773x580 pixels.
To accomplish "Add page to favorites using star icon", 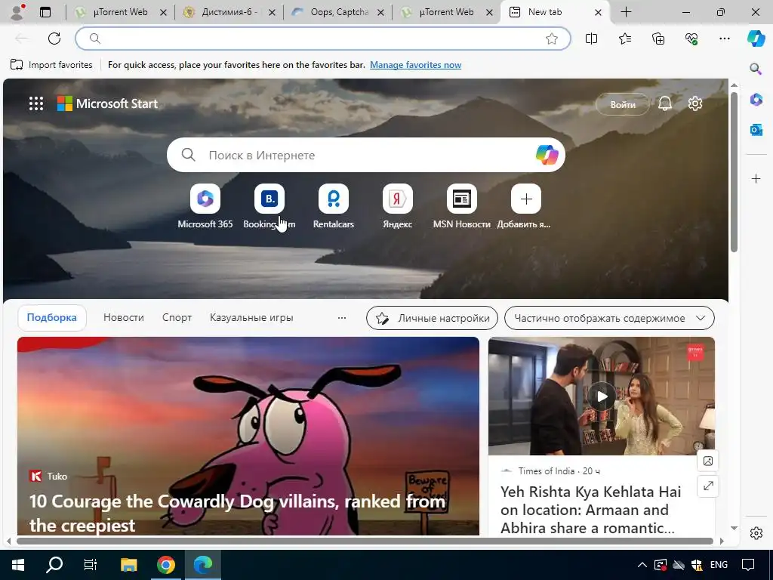I will (552, 39).
